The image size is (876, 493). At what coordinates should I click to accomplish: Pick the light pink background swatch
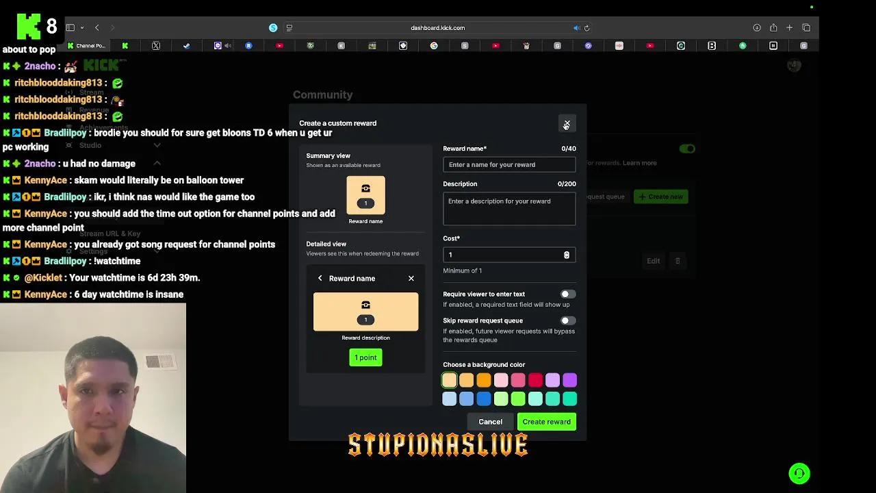click(x=501, y=380)
